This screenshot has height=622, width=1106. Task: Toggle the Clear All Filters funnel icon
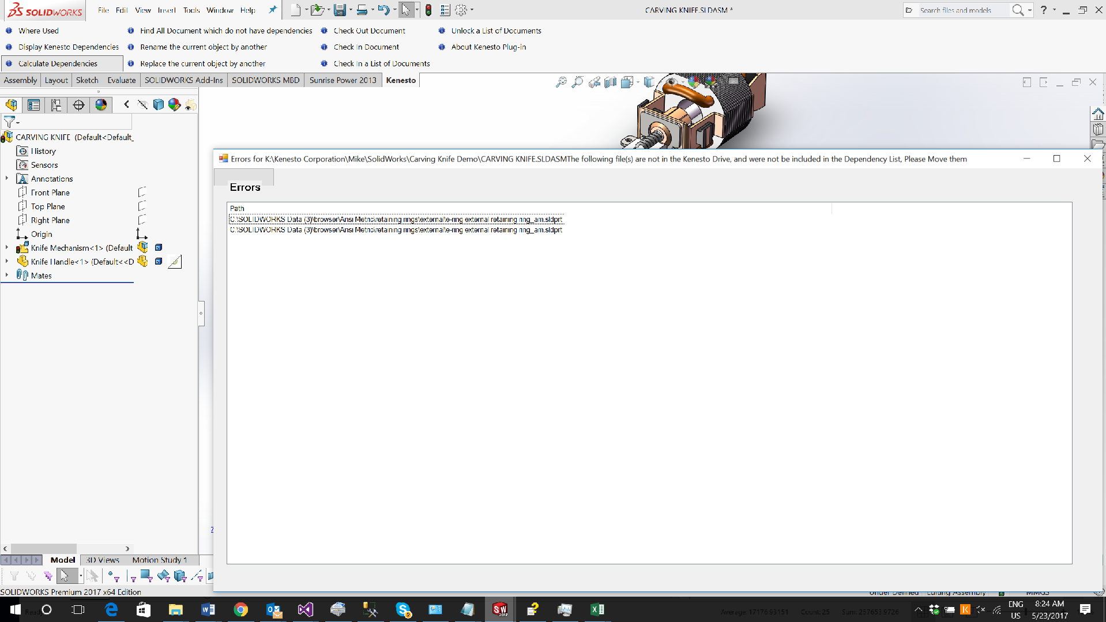pyautogui.click(x=31, y=576)
